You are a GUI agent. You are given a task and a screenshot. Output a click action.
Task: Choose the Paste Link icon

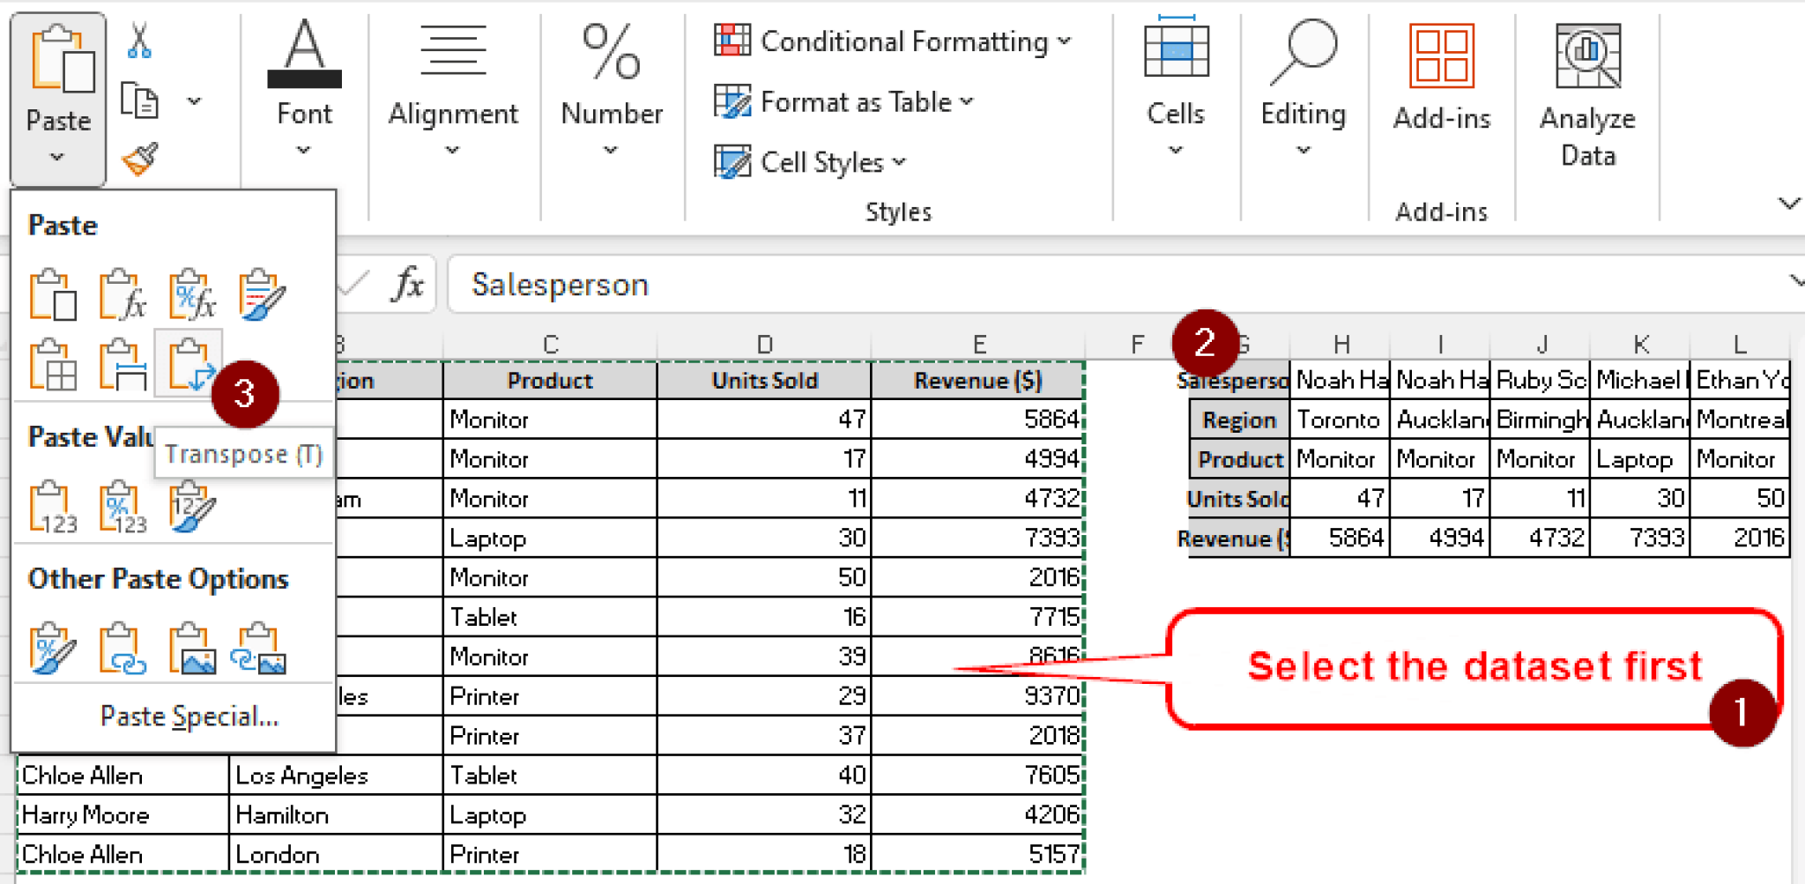coord(123,649)
